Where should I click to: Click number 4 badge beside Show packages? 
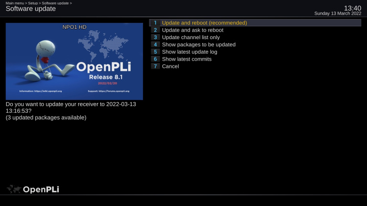pyautogui.click(x=155, y=44)
